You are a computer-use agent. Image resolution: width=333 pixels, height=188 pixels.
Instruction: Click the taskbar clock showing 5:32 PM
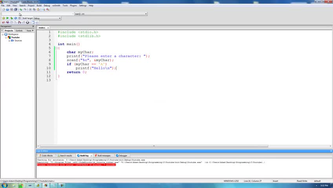click(324, 186)
